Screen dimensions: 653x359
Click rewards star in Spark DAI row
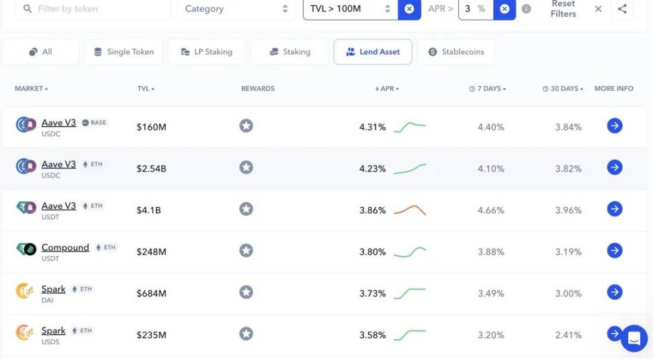tap(246, 292)
